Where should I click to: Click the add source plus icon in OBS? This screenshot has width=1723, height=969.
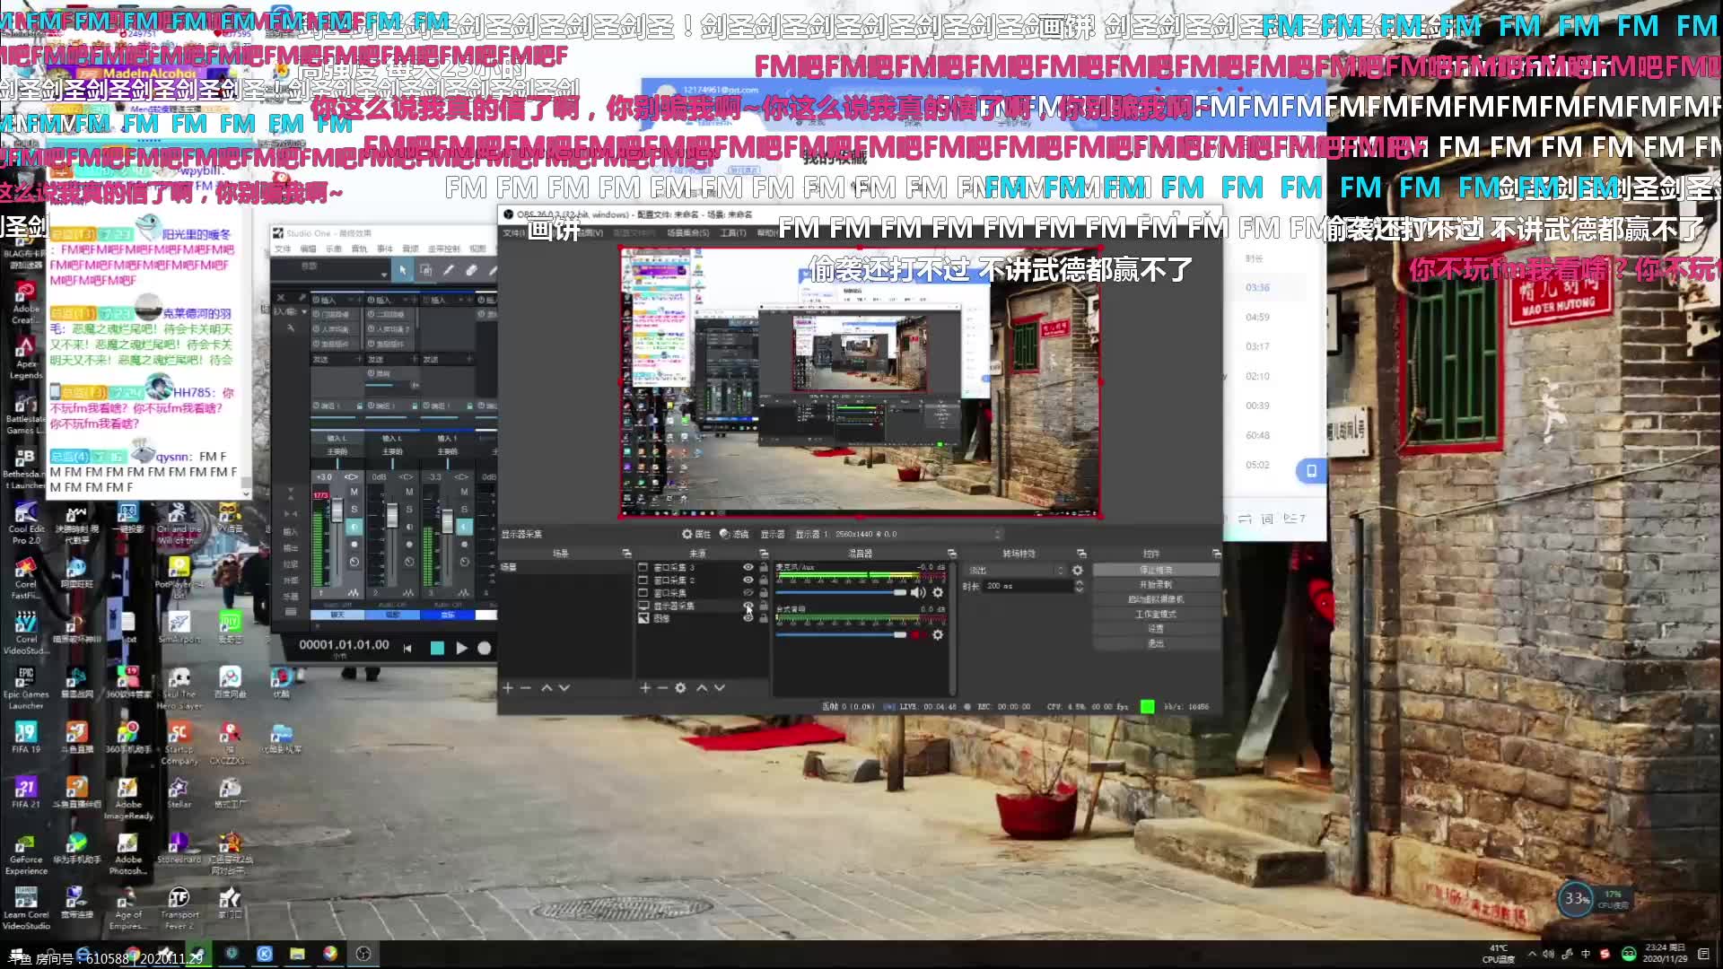pos(644,688)
